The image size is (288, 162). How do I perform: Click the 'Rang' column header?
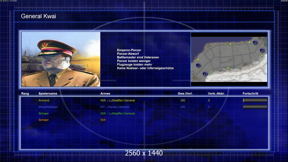[x=25, y=94]
